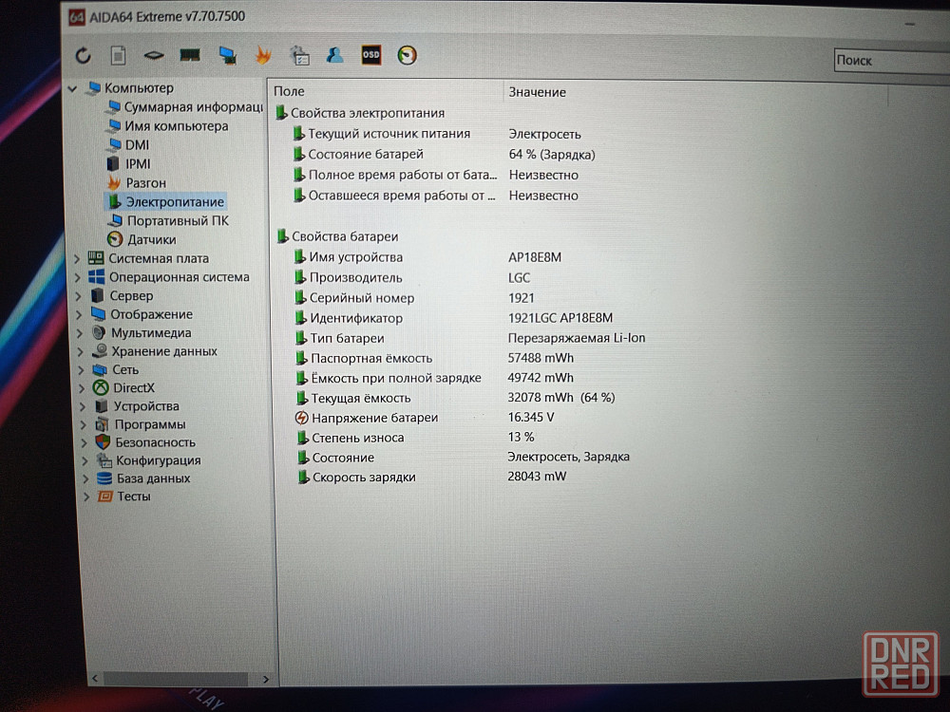Launch the flame stability test icon
Screen dimensions: 950x712
tap(263, 55)
